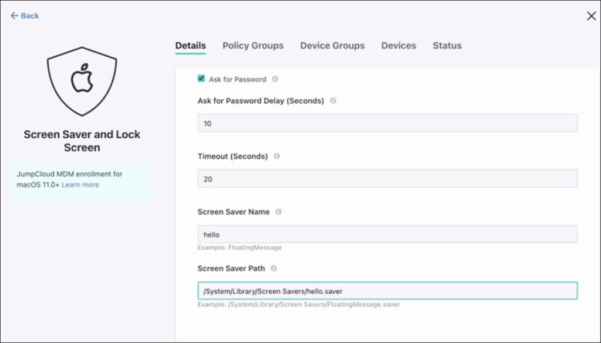Click the Screen Saver Path field
The height and width of the screenshot is (343, 601).
[387, 291]
